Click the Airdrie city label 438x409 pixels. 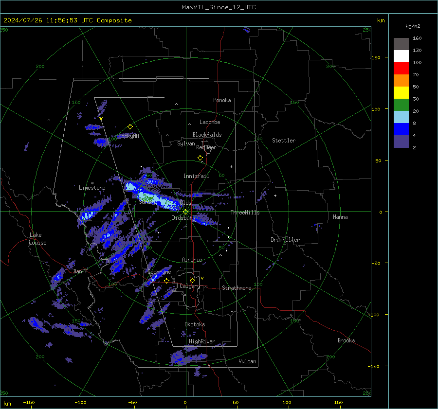tap(192, 260)
